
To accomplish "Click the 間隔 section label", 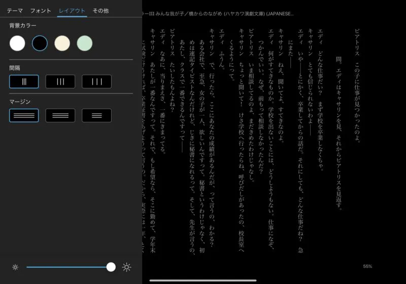I will (x=15, y=68).
